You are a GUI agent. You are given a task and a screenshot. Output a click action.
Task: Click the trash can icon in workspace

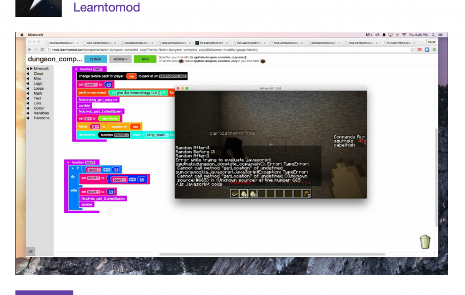(x=425, y=241)
